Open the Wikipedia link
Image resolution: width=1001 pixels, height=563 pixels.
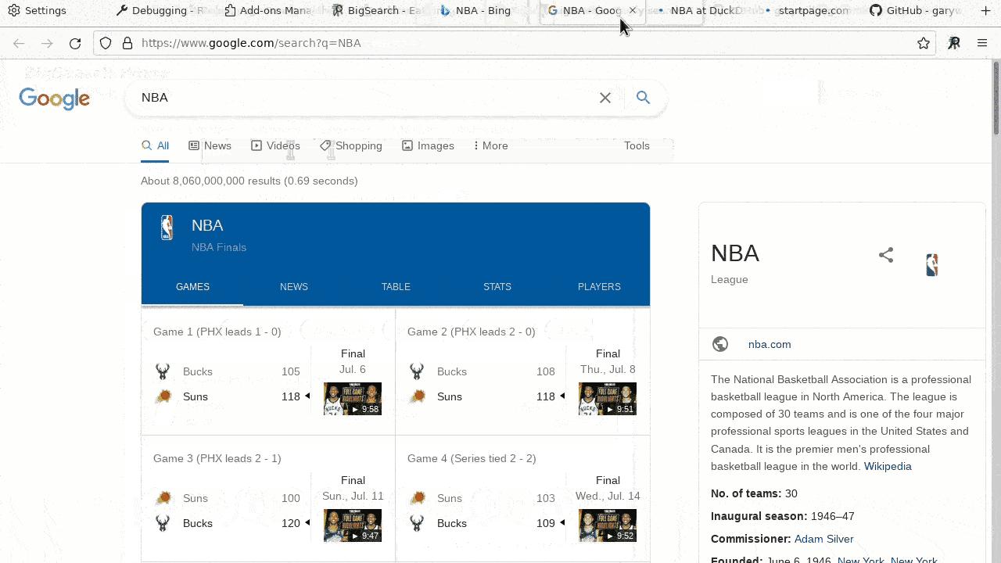click(x=888, y=466)
